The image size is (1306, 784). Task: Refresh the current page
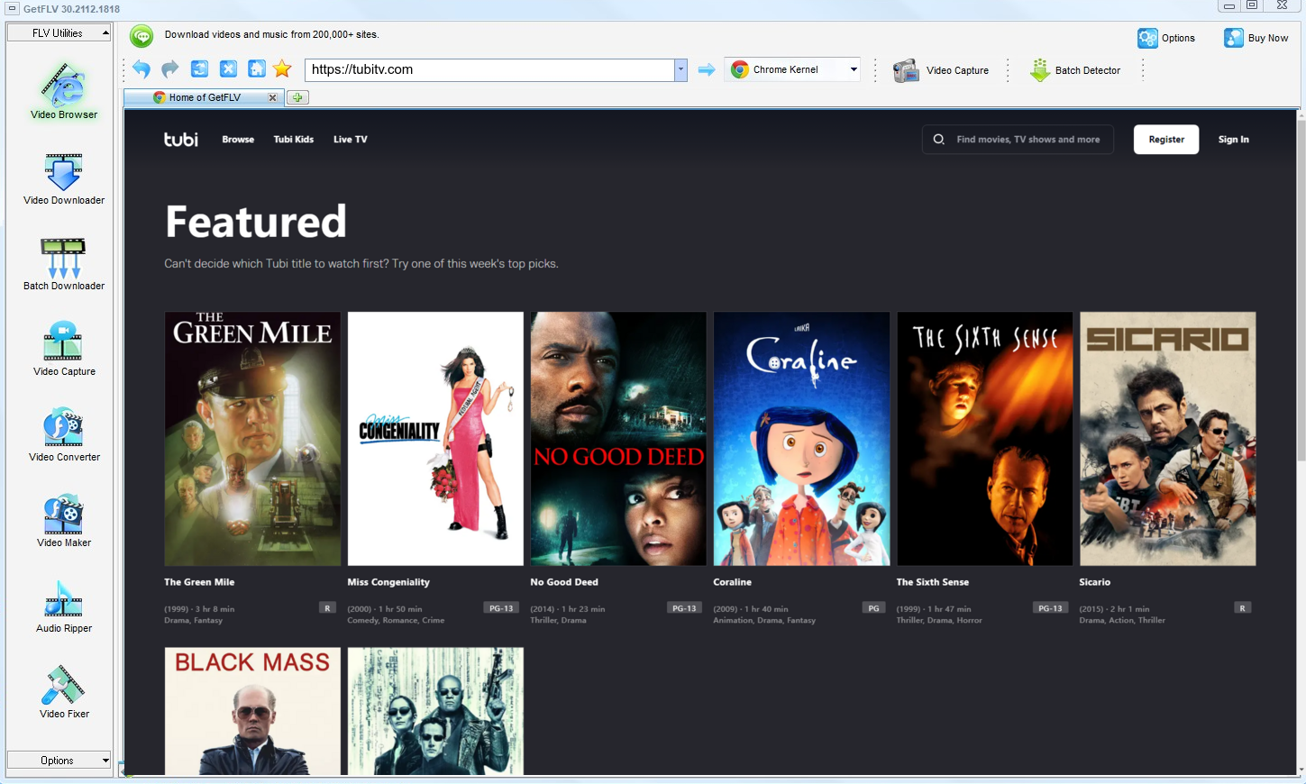(199, 69)
